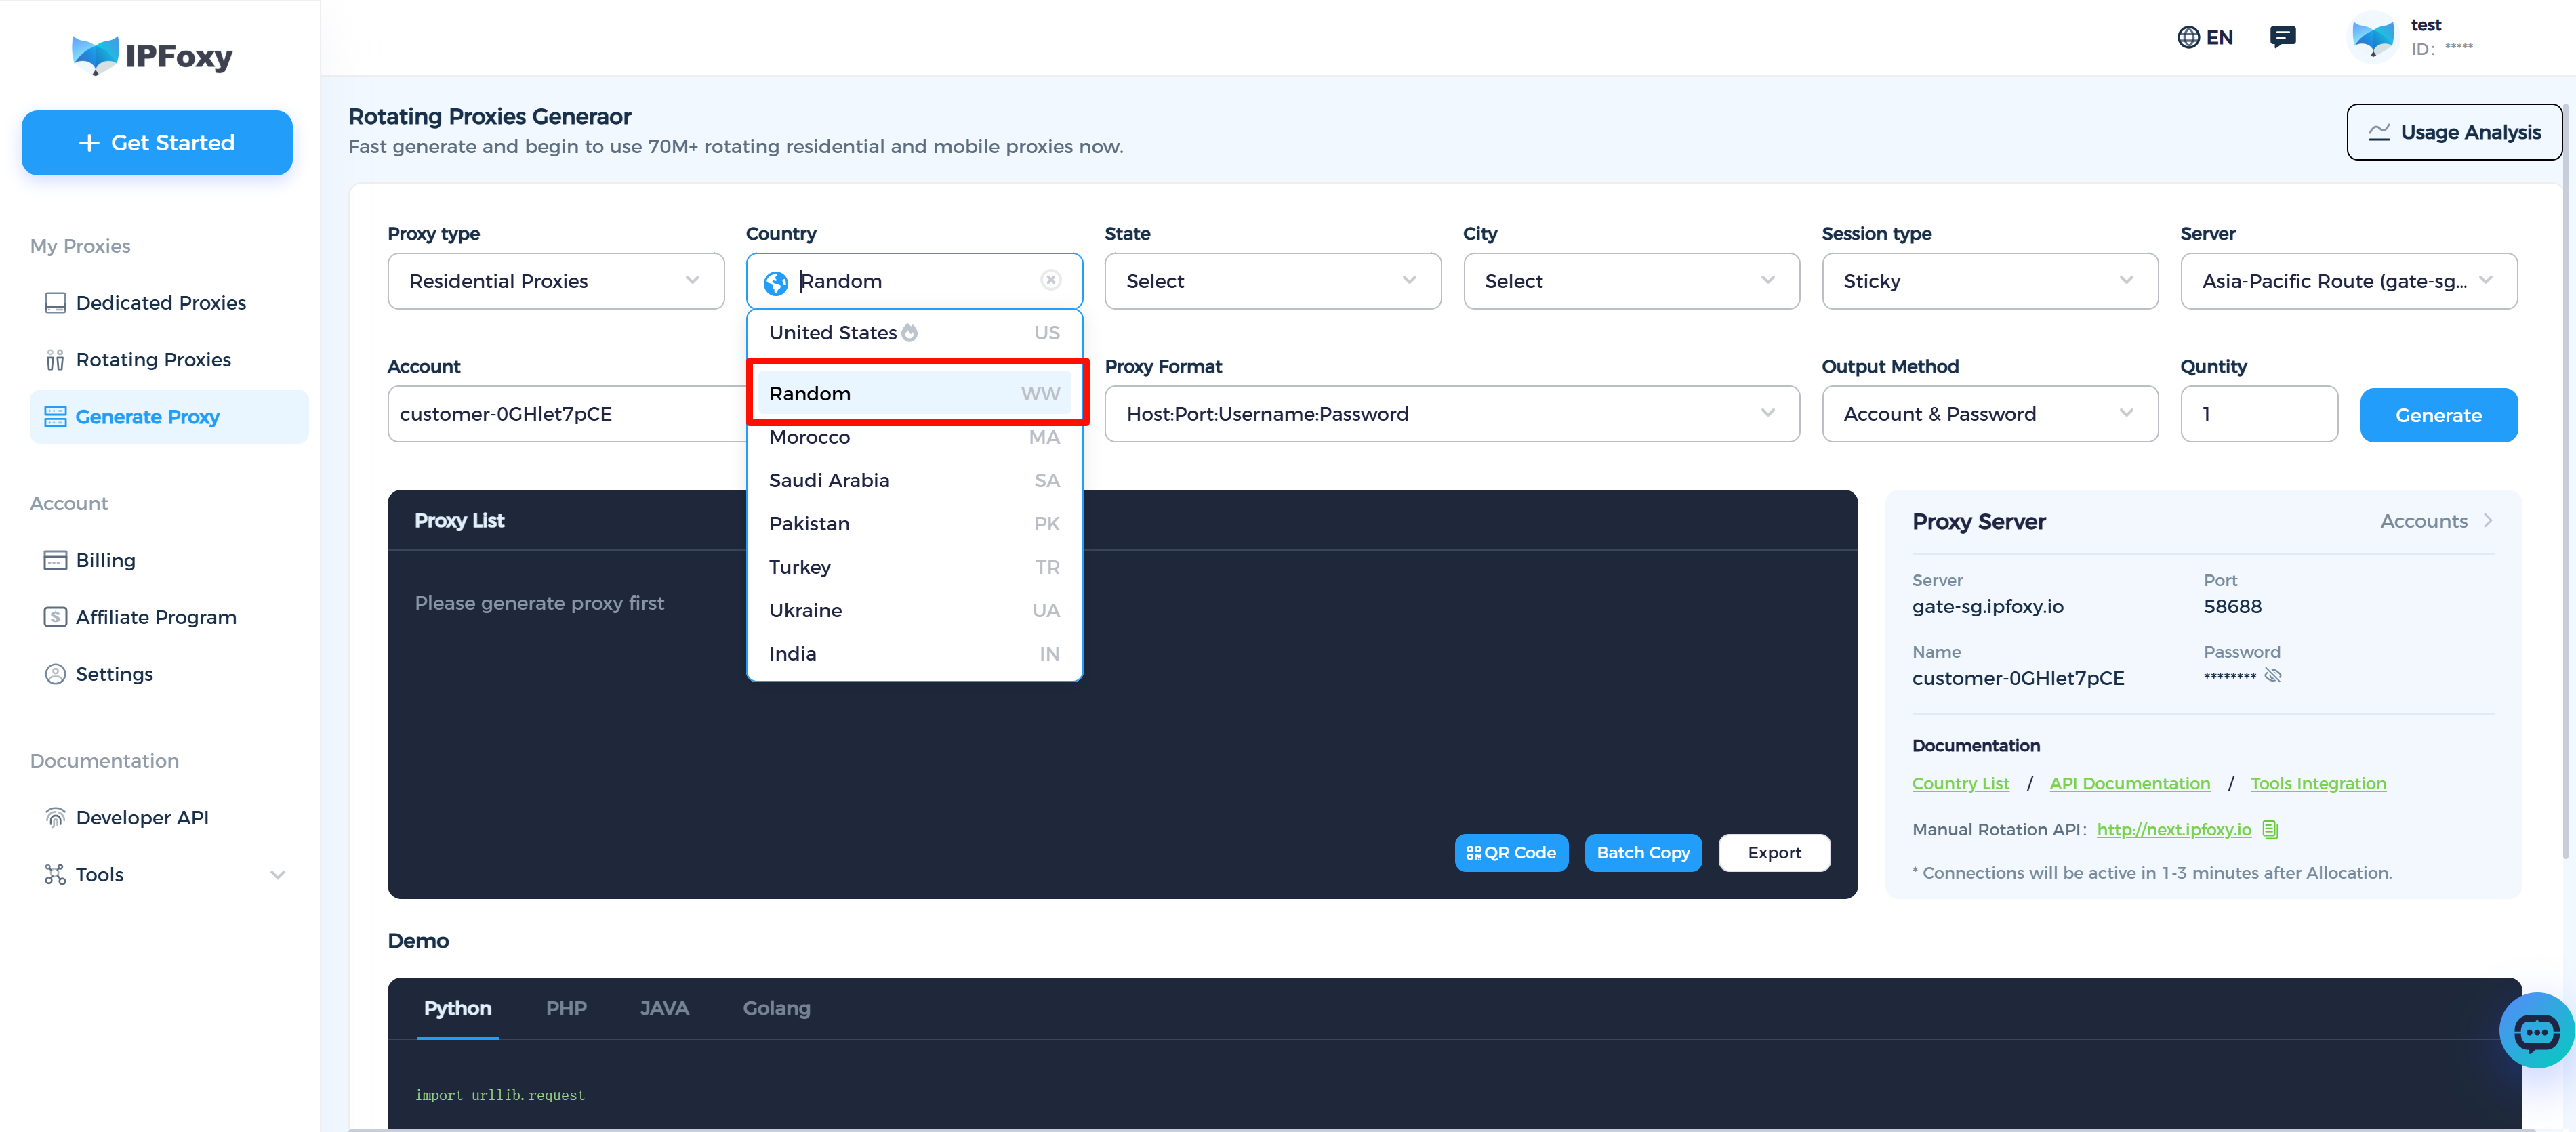The height and width of the screenshot is (1132, 2576).
Task: Click the Generate button
Action: [x=2438, y=414]
